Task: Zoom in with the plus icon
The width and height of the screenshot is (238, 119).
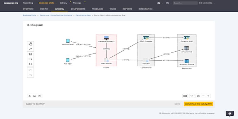Action: pyautogui.click(x=208, y=96)
